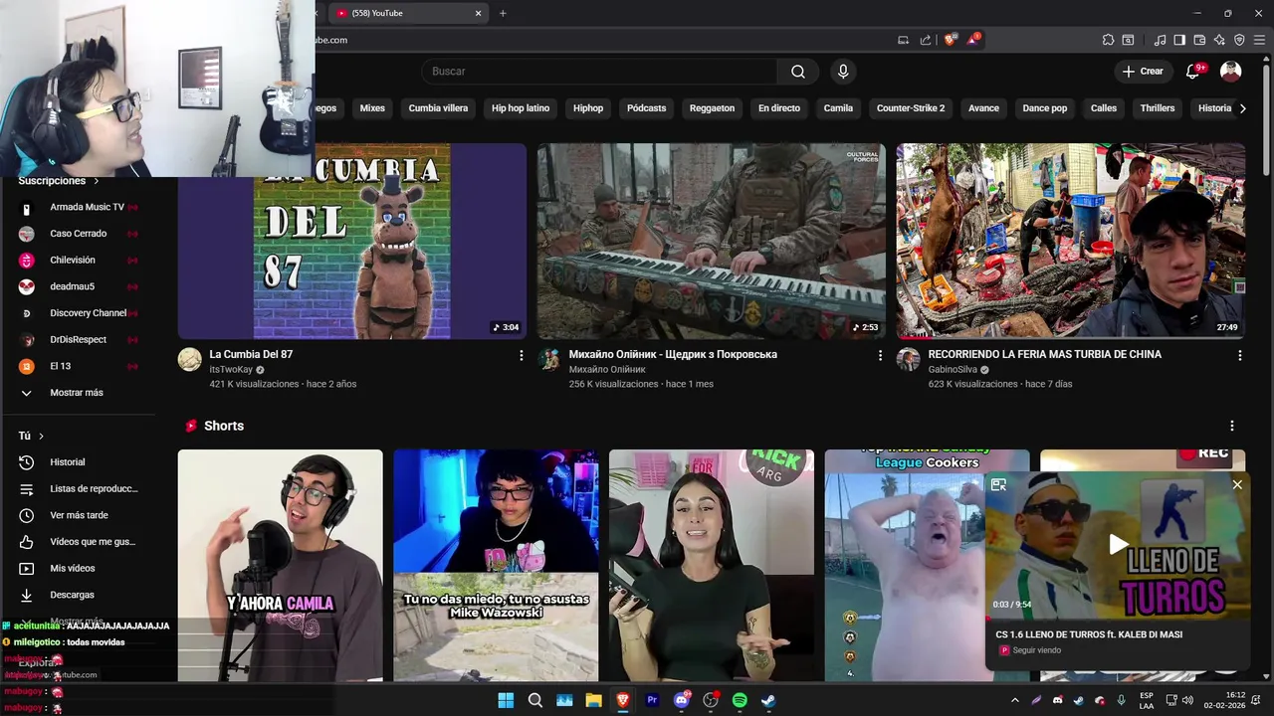The width and height of the screenshot is (1274, 716).
Task: Open Spotify from taskbar
Action: (740, 700)
